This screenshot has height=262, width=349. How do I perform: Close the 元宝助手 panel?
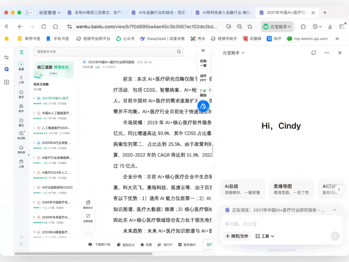[x=340, y=53]
